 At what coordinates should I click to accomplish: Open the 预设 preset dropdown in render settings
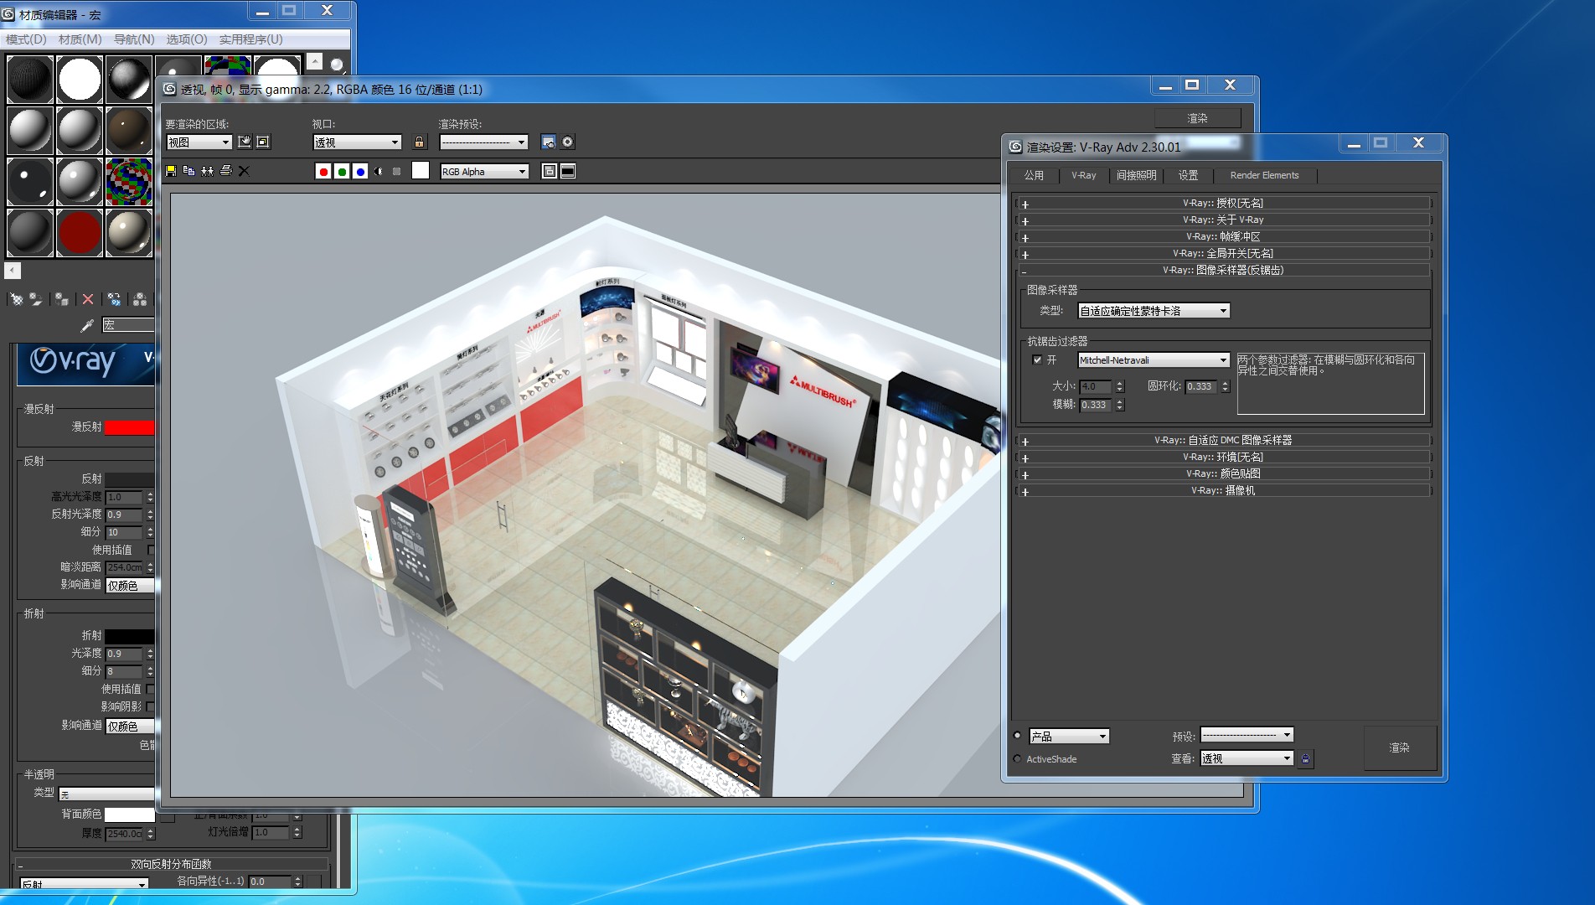point(1247,735)
